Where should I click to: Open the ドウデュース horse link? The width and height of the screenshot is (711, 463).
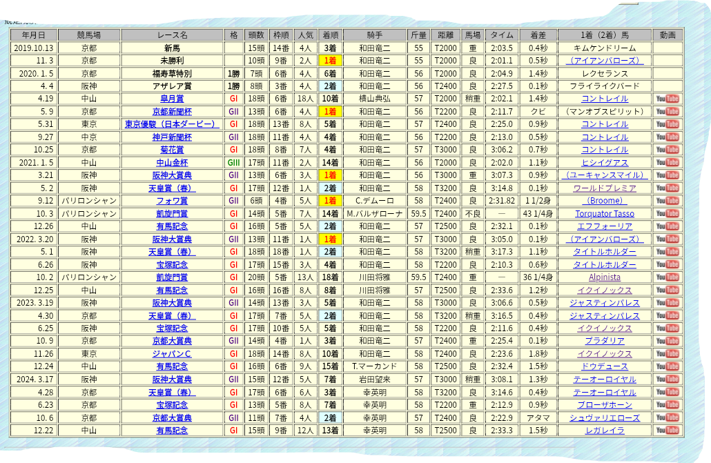[x=604, y=366]
